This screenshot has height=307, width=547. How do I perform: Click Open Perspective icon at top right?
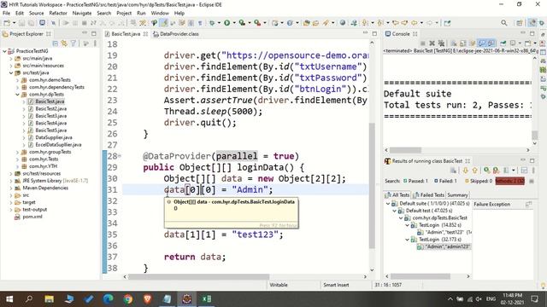[x=520, y=23]
